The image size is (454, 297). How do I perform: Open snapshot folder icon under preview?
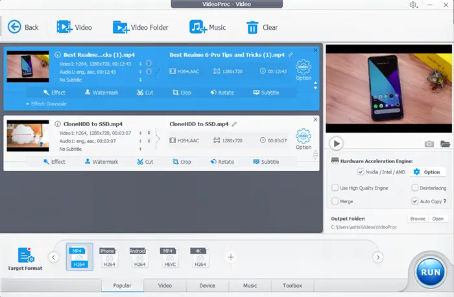click(x=445, y=144)
